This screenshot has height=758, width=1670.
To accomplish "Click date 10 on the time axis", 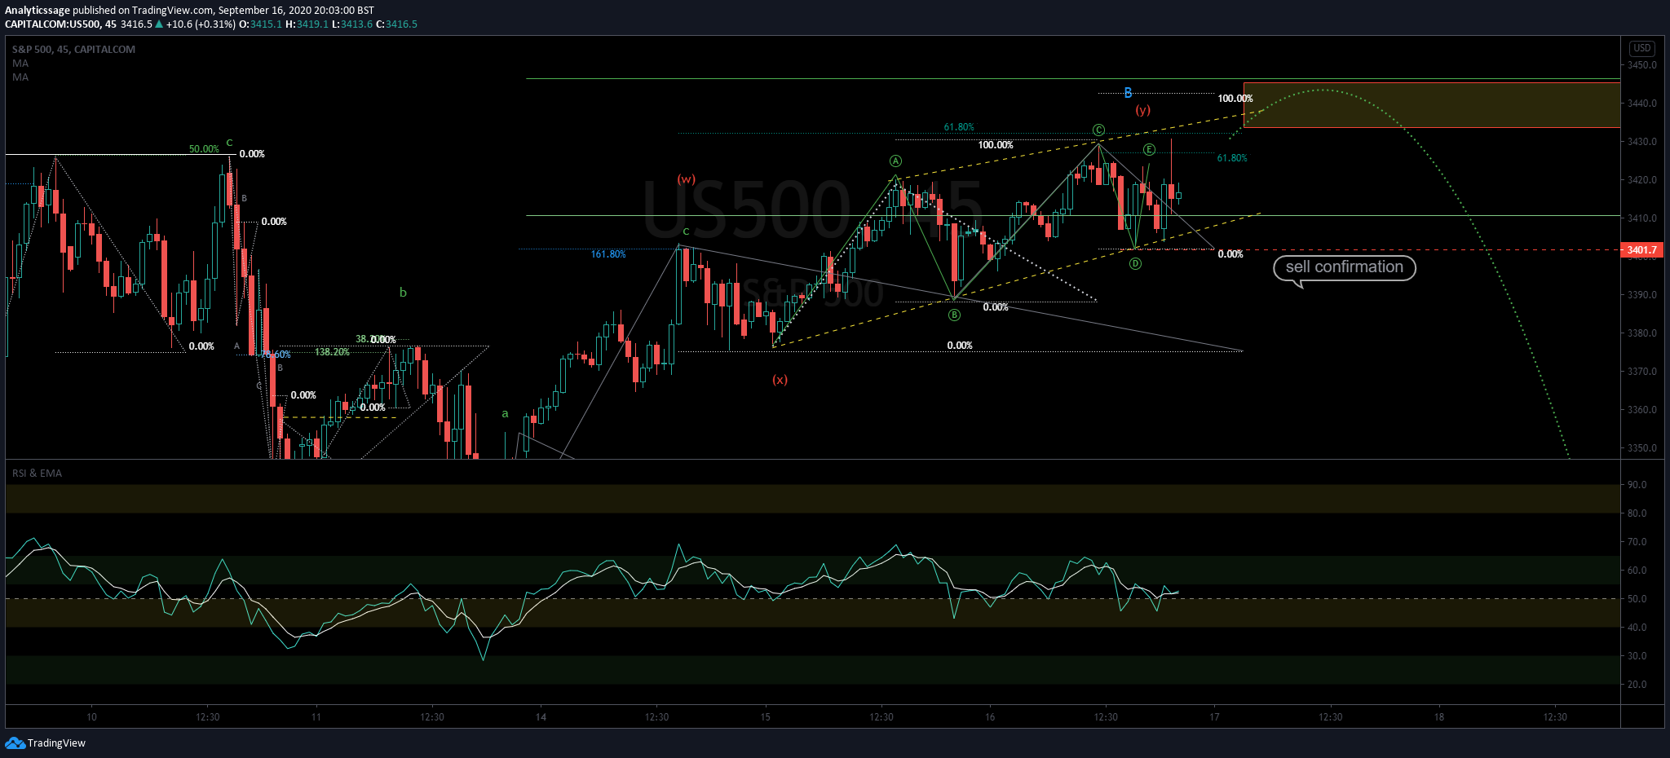I will tap(91, 717).
